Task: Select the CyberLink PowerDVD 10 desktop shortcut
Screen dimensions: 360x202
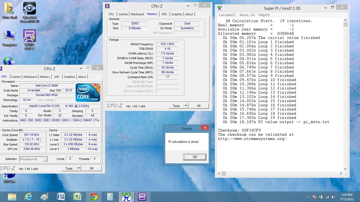Action: (30, 12)
